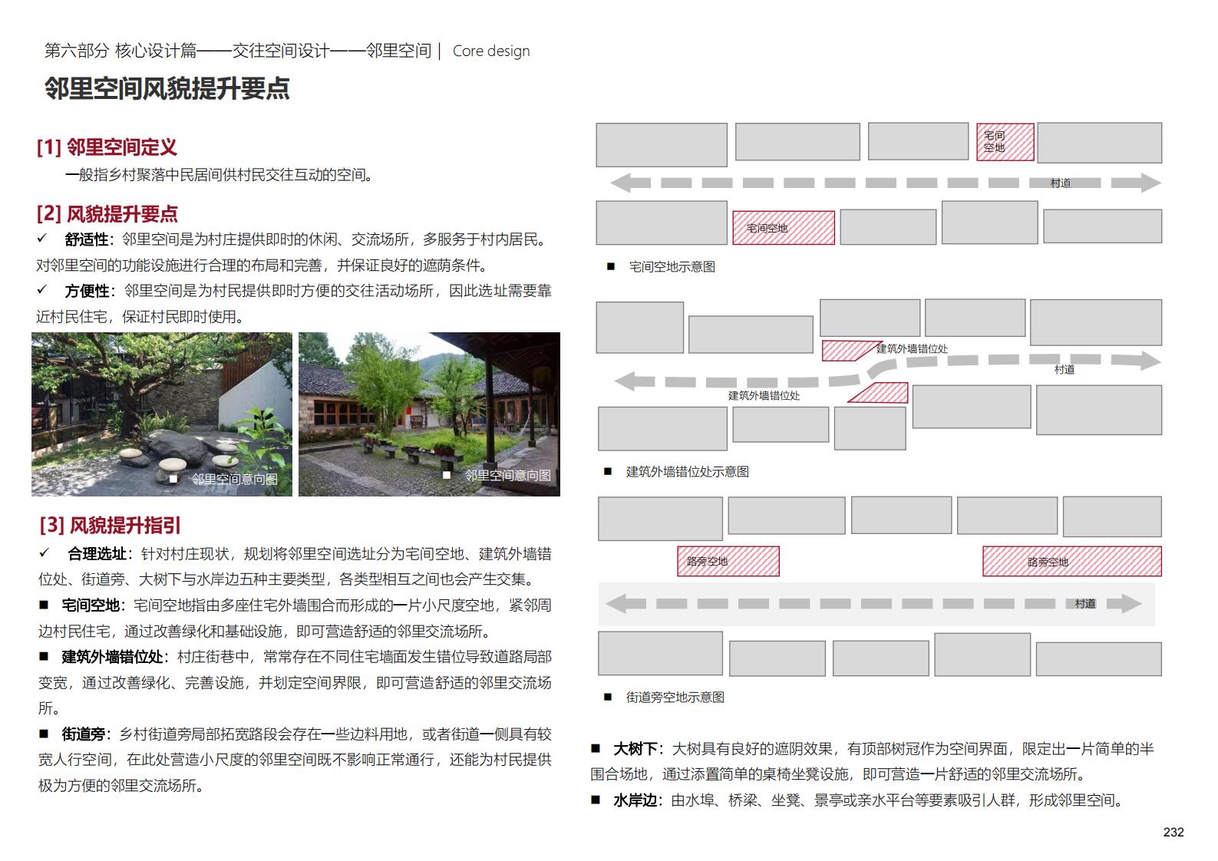Click the caption 建筑外墙错位处示意图
The height and width of the screenshot is (861, 1218).
pos(688,472)
